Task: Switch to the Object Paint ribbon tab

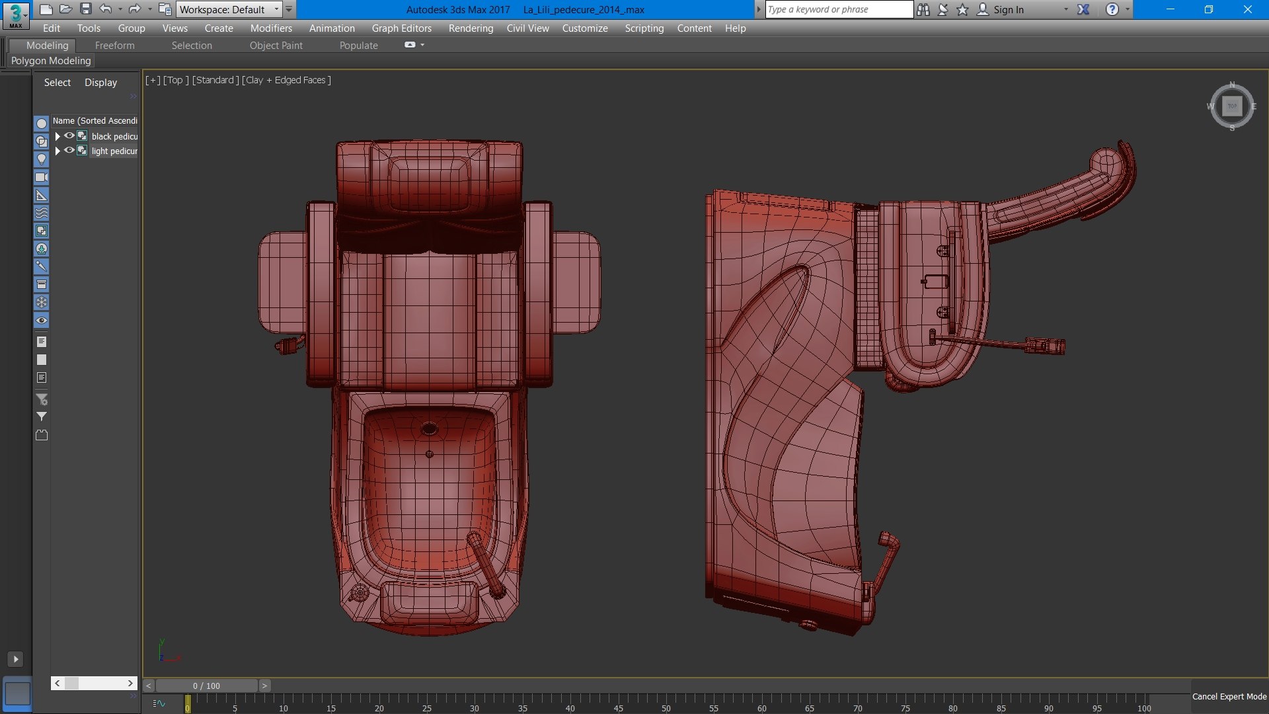Action: (x=276, y=45)
